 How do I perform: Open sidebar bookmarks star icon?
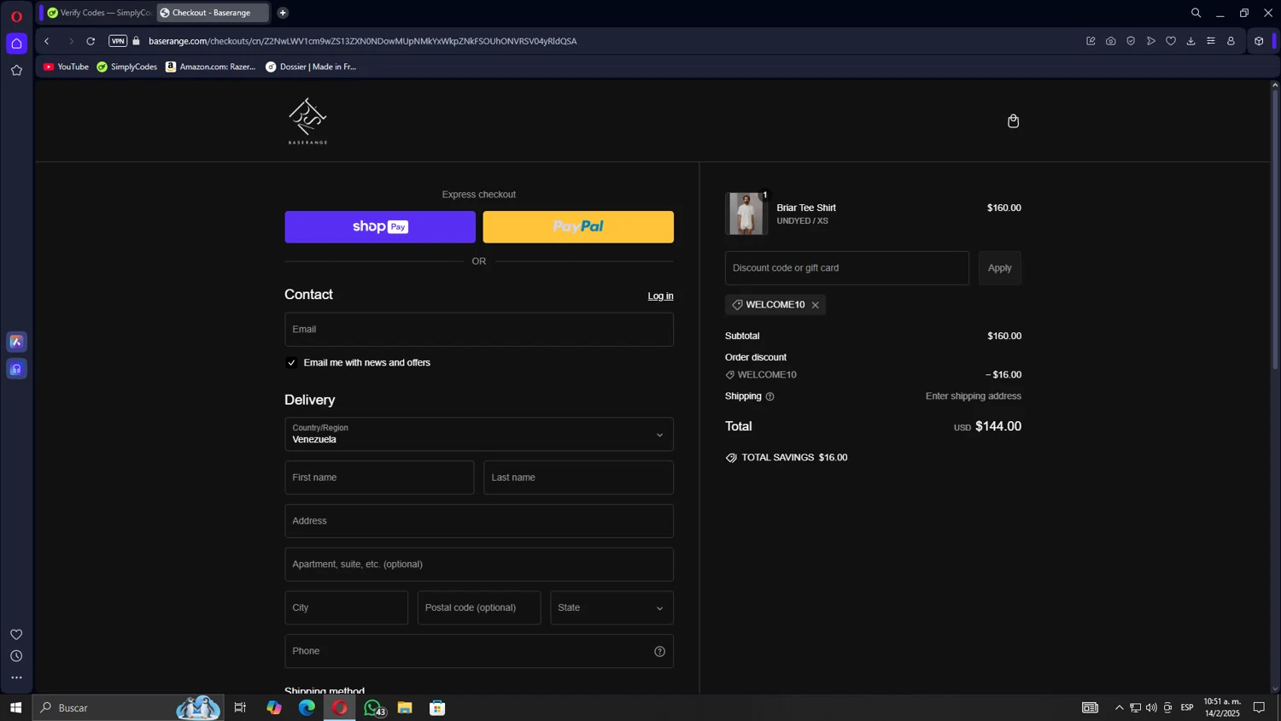click(x=16, y=71)
